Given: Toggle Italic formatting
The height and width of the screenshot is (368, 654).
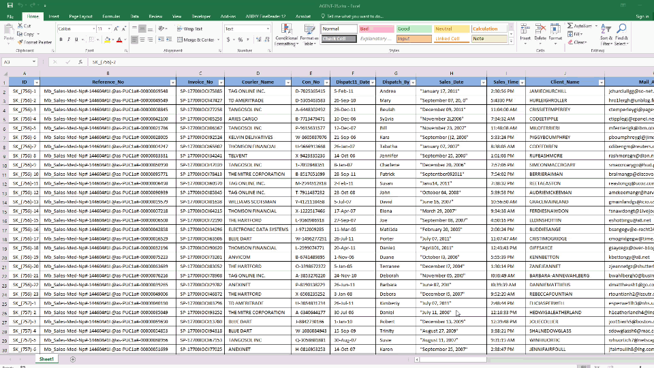Looking at the screenshot, I should coord(68,40).
